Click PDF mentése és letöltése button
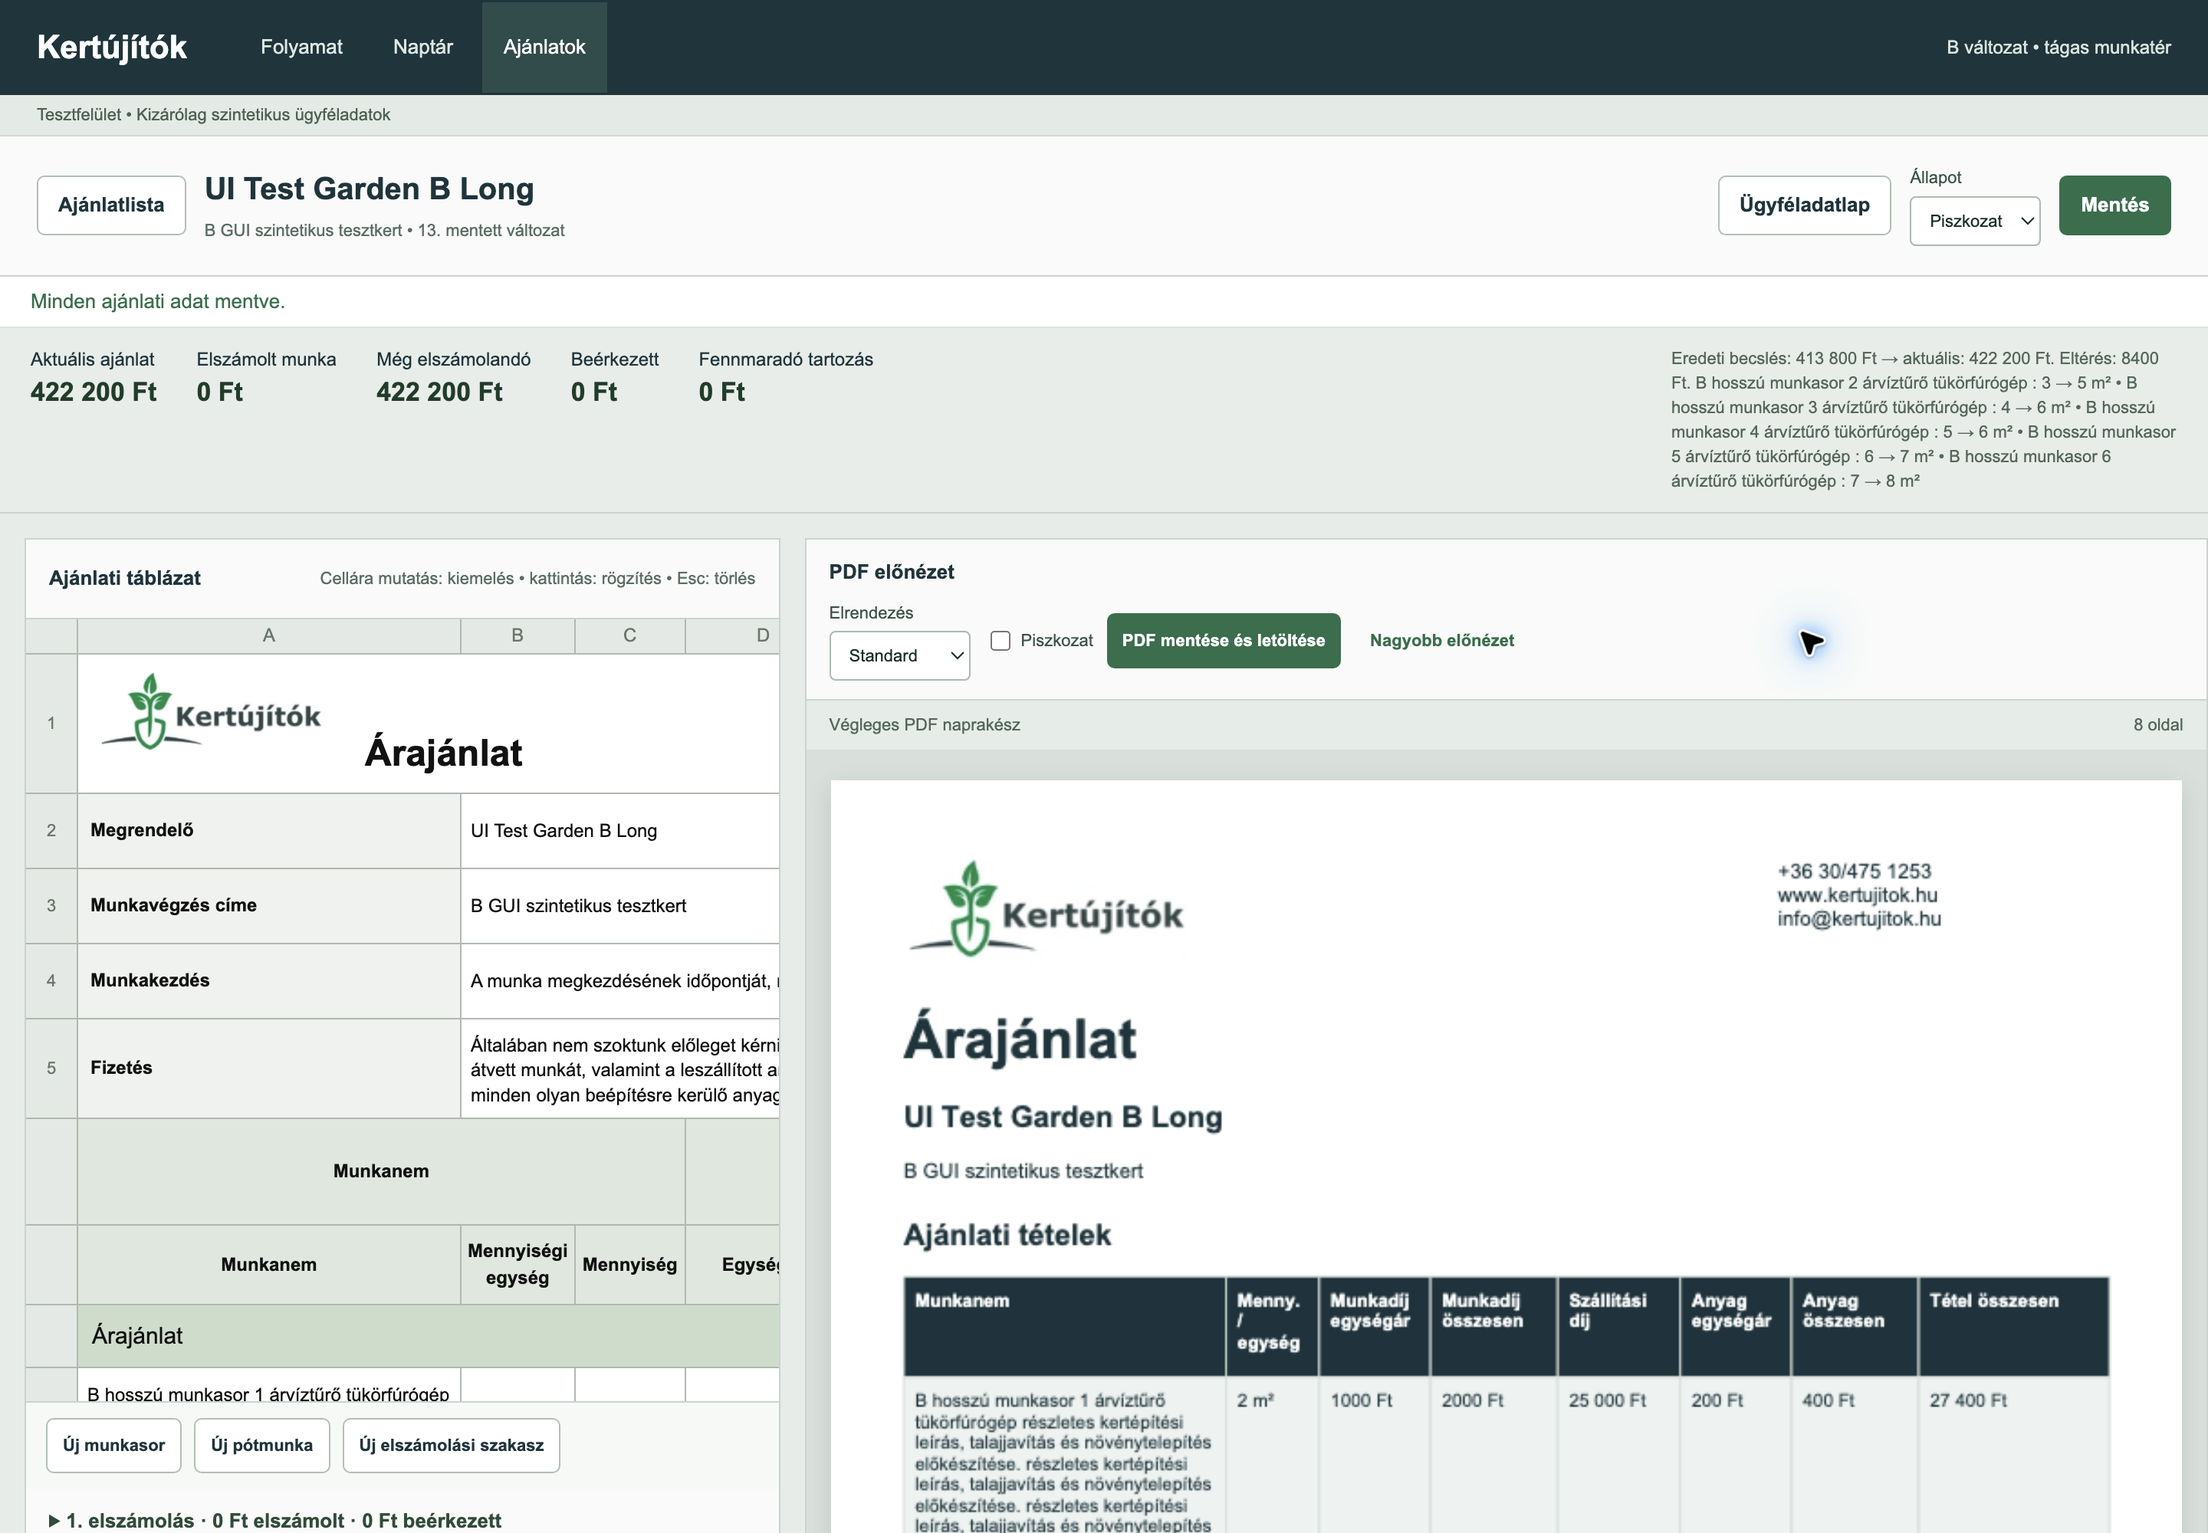2208x1533 pixels. (1223, 641)
